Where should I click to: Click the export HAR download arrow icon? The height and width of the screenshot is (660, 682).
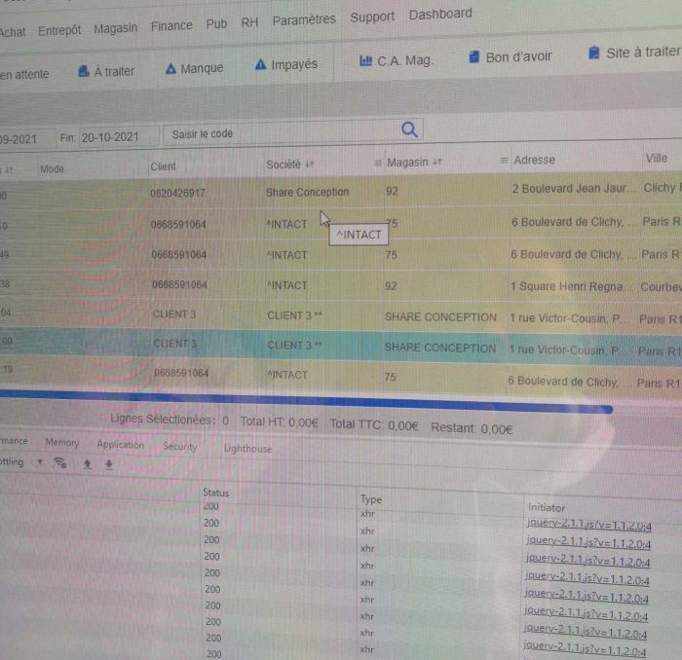[108, 464]
